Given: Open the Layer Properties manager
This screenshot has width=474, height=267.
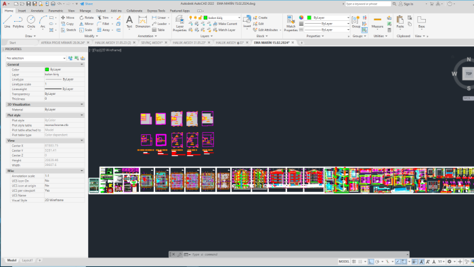Looking at the screenshot, I should pos(179,23).
